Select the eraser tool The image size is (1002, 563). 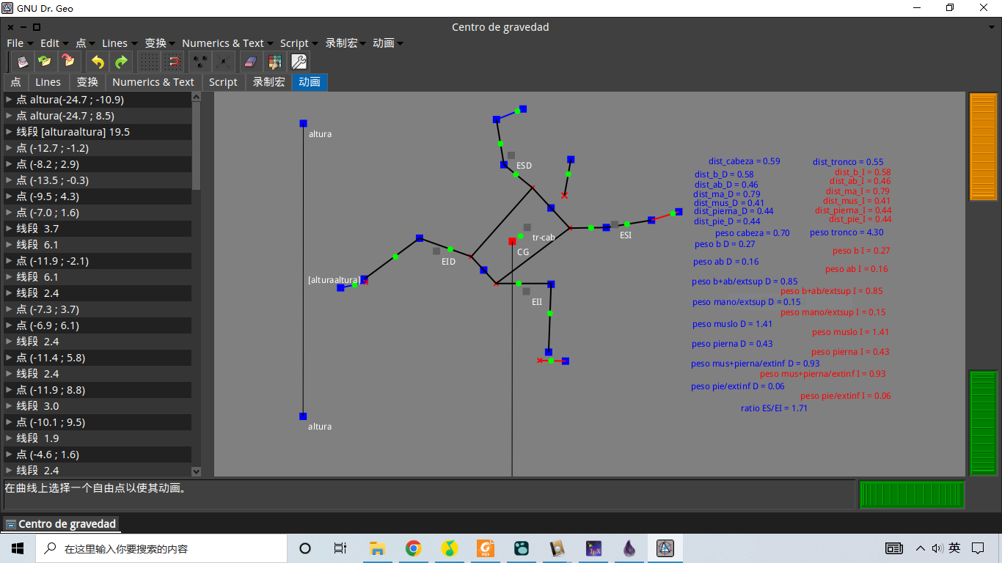[x=251, y=62]
